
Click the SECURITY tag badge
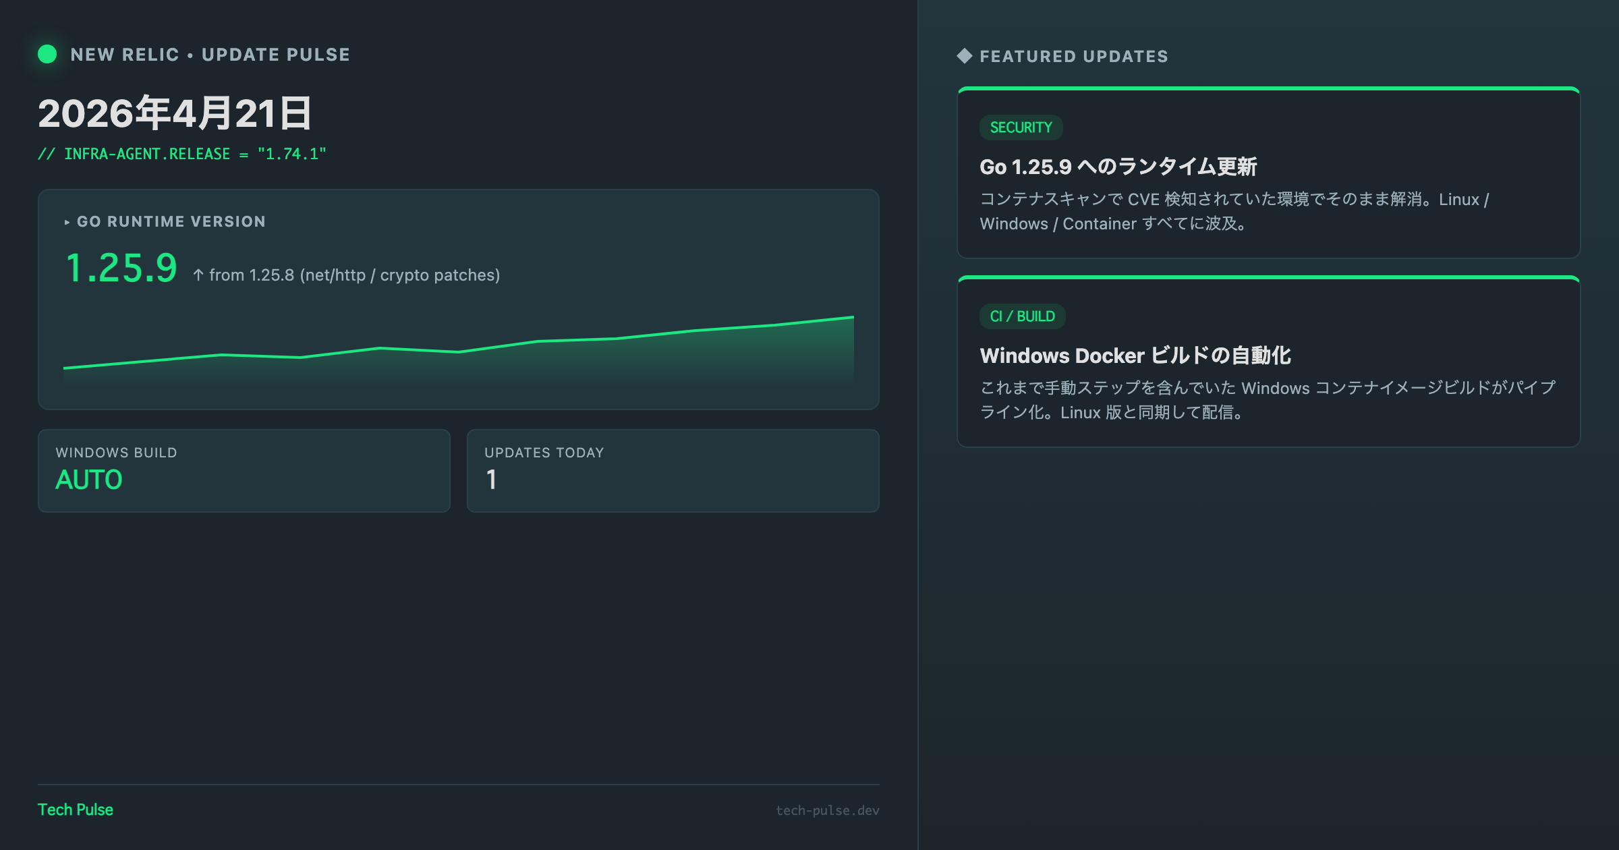pos(1021,128)
